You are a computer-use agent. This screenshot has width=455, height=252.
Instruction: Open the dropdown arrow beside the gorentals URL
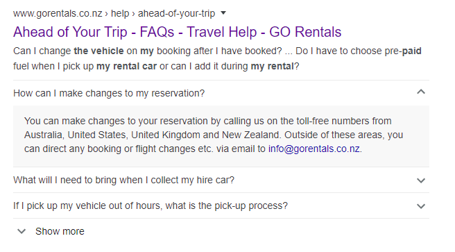(223, 13)
